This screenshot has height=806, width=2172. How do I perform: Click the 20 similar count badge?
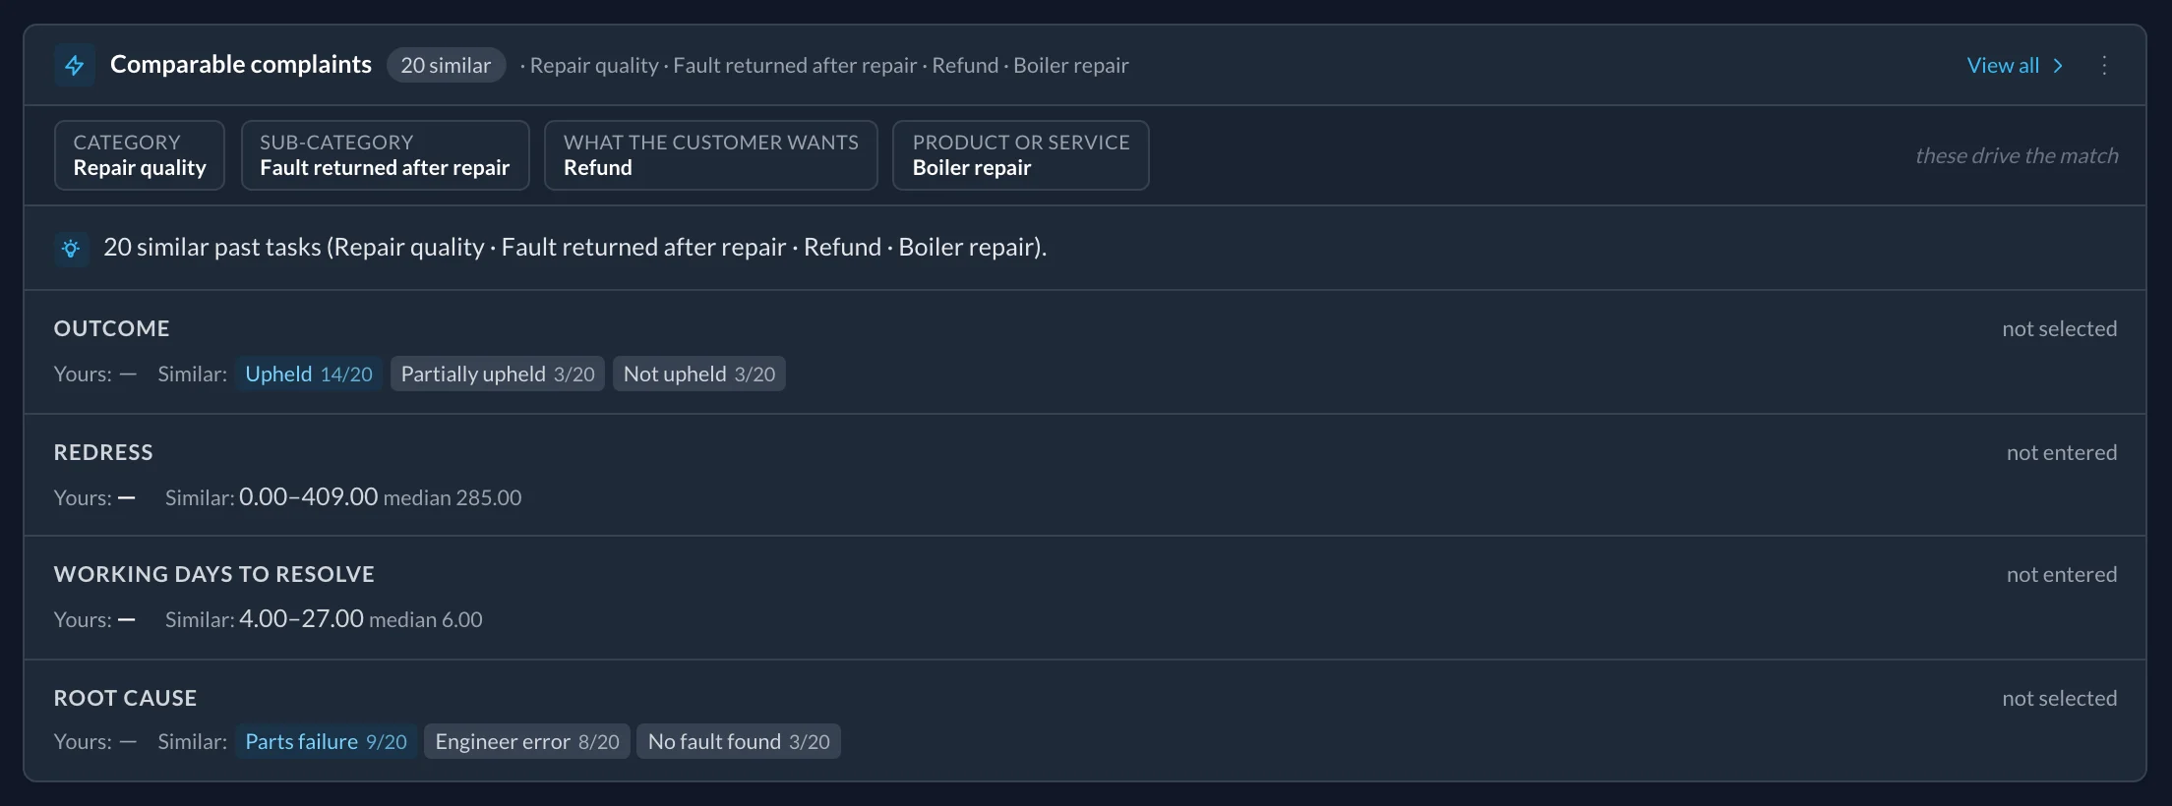point(446,66)
